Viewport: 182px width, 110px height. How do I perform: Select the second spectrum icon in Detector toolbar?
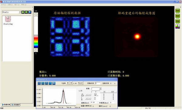[x=43, y=83]
